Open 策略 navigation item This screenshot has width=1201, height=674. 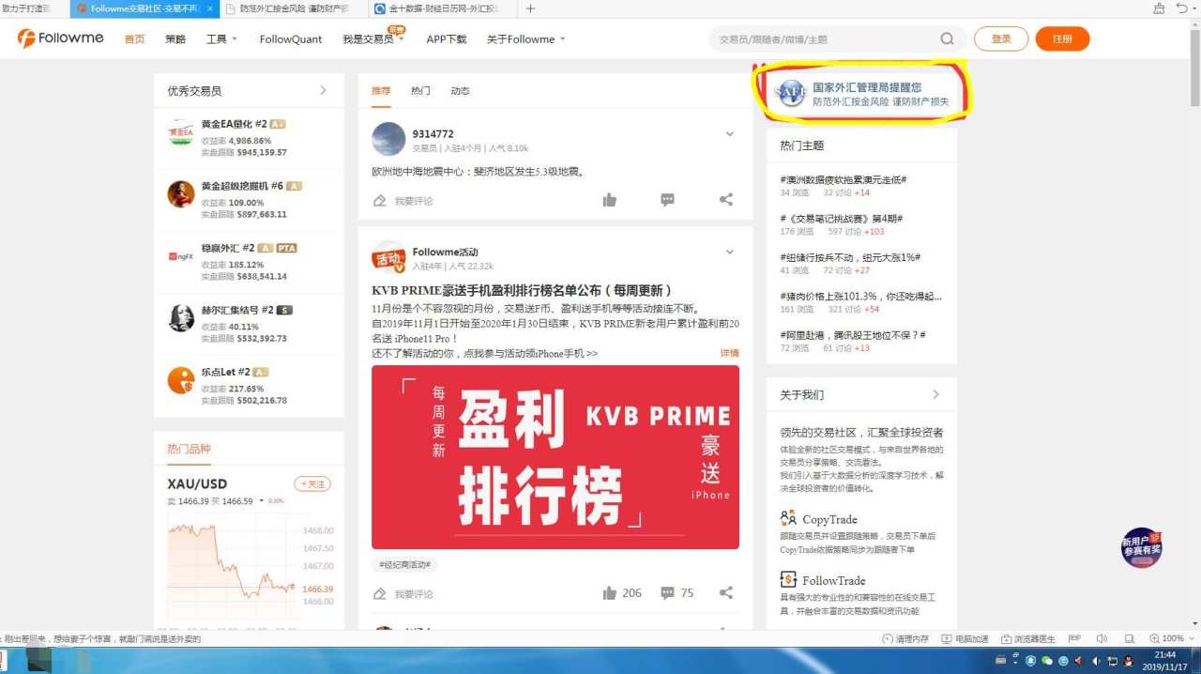pos(175,39)
